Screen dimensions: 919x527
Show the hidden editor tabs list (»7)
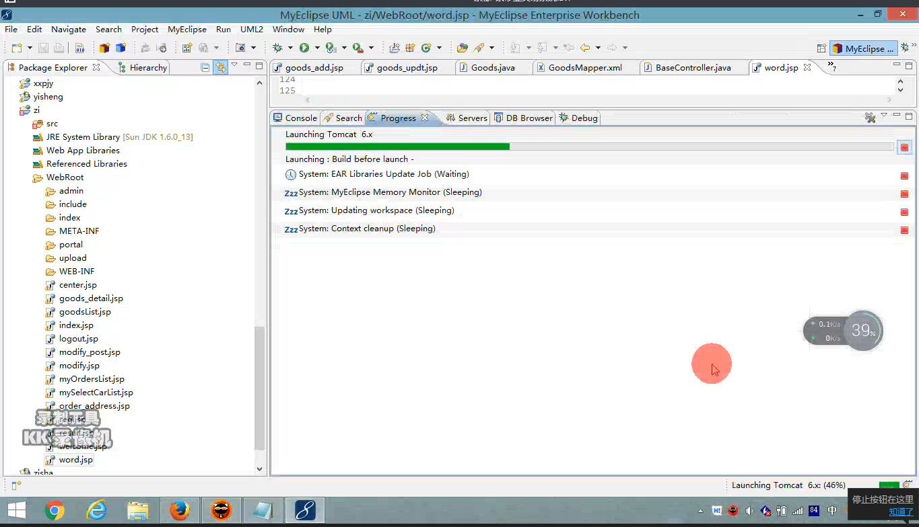tap(832, 67)
